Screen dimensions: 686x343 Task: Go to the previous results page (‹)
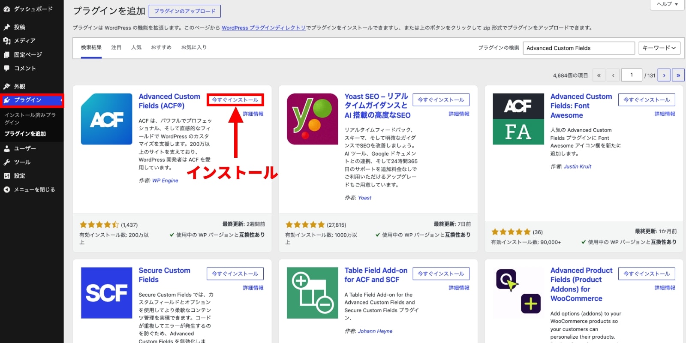[613, 75]
